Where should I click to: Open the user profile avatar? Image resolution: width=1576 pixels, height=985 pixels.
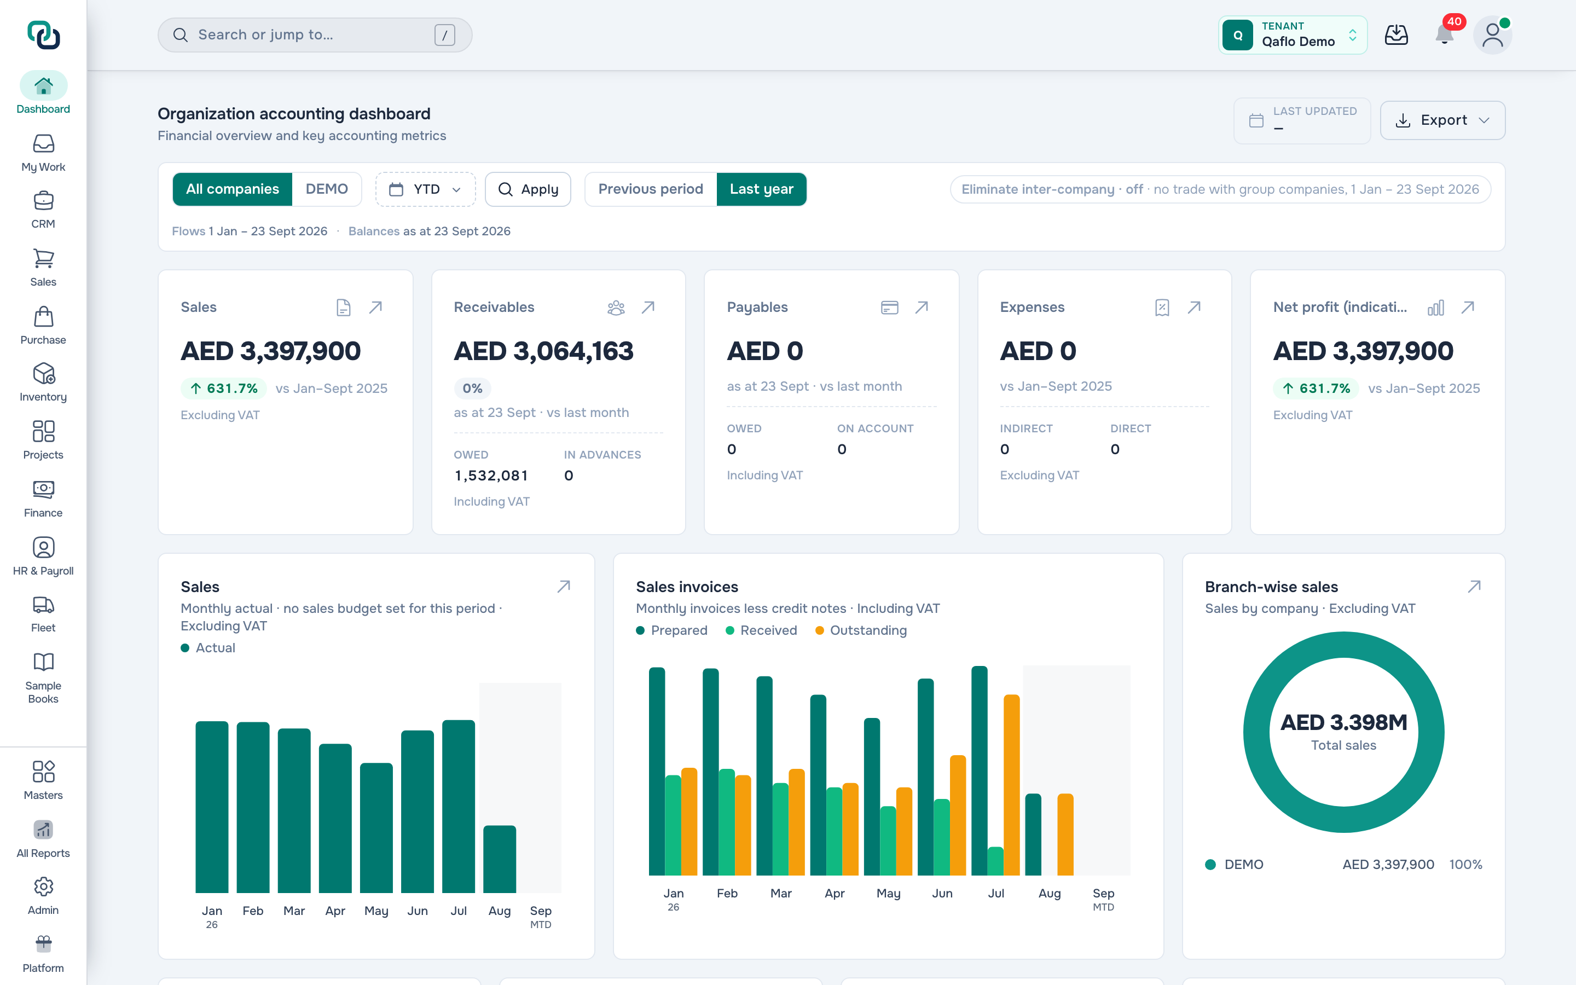(x=1493, y=35)
